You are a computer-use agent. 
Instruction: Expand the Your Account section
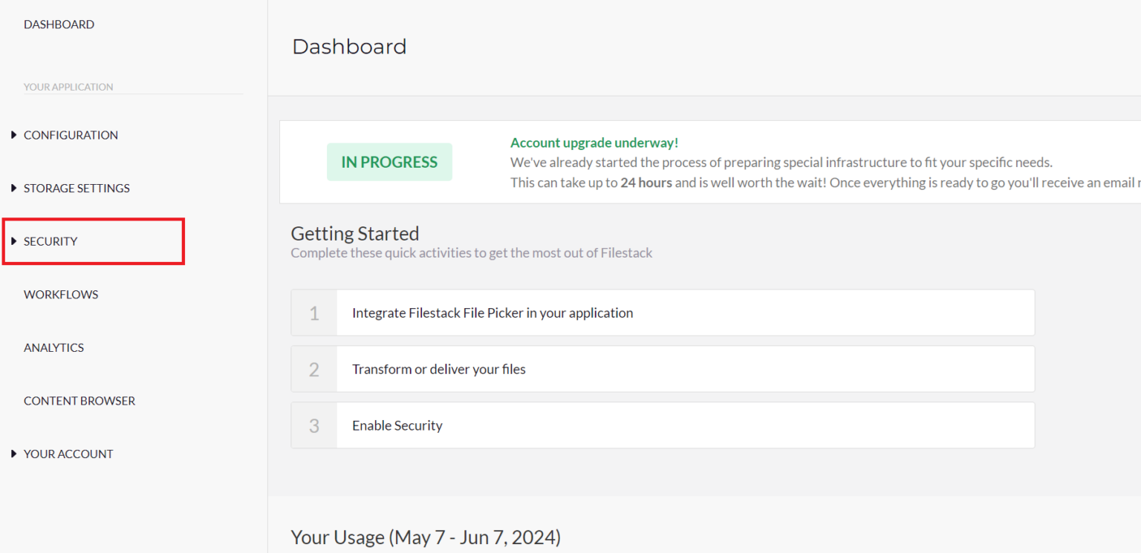pyautogui.click(x=68, y=454)
